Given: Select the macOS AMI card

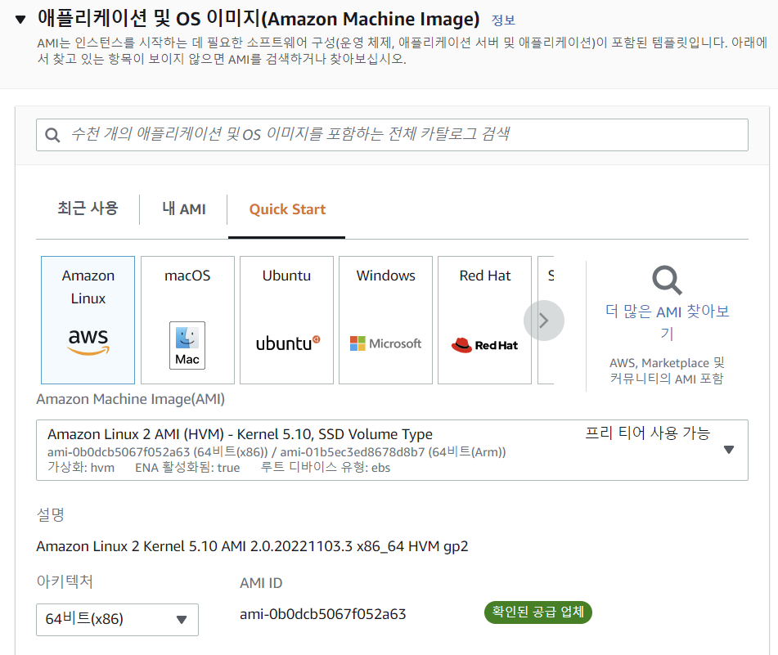Looking at the screenshot, I should tap(187, 320).
